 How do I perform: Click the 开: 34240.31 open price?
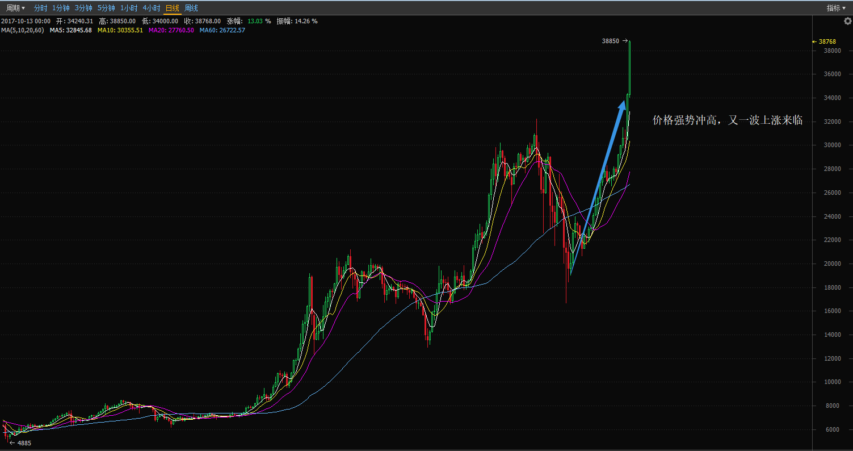tap(74, 21)
